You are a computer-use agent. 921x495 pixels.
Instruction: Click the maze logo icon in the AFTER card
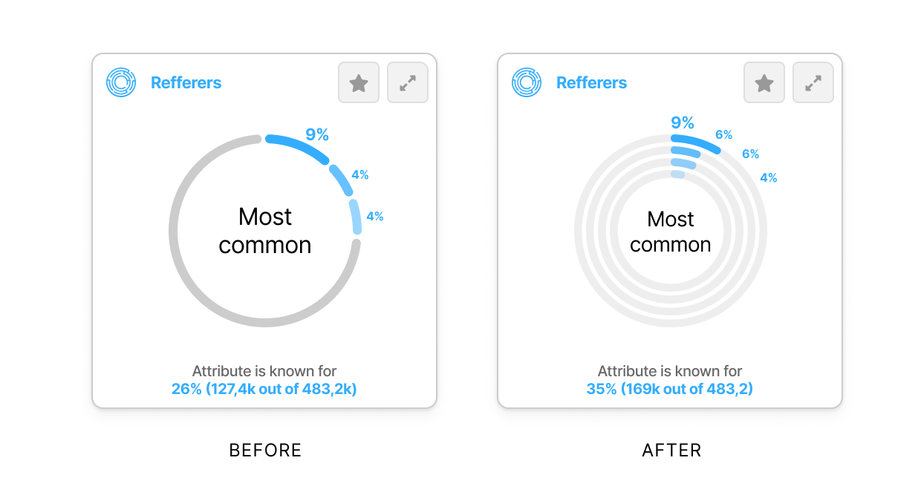click(527, 82)
